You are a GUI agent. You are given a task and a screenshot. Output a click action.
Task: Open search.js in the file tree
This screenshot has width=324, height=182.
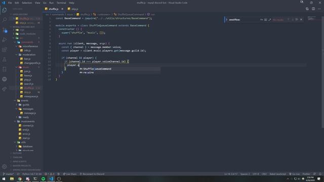tap(28, 84)
